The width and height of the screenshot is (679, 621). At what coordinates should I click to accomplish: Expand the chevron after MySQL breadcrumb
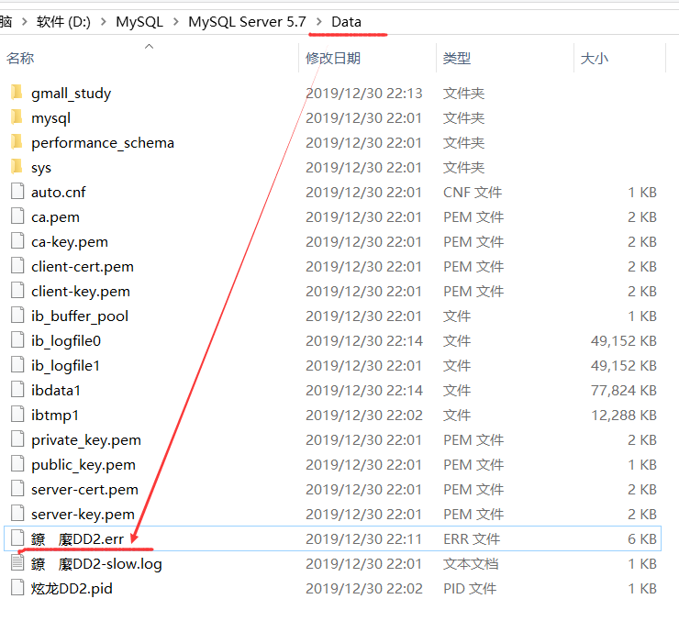[175, 22]
